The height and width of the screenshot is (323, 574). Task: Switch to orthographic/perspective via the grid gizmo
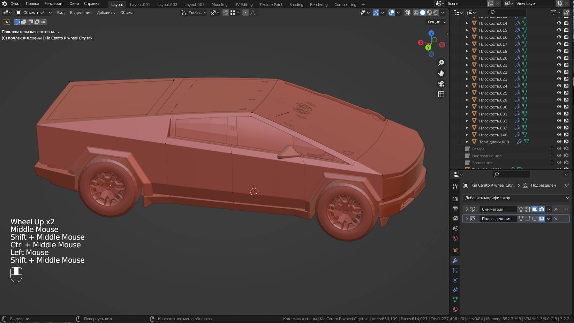tap(441, 94)
